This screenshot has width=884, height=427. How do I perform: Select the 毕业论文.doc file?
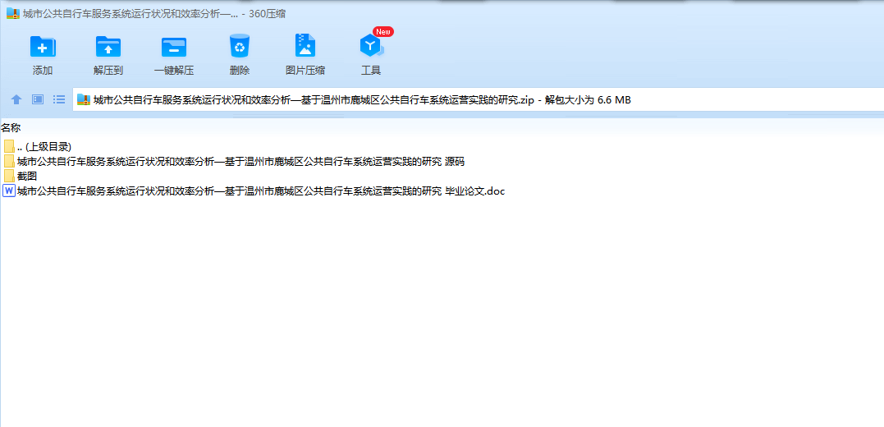point(254,191)
